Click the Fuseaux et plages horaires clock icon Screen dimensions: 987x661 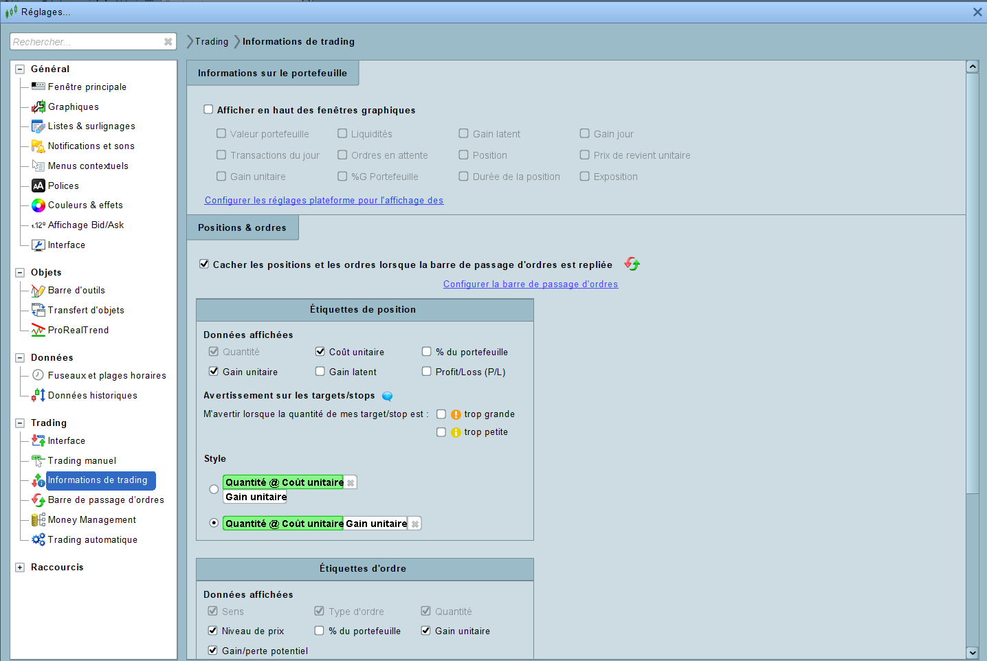[x=38, y=375]
